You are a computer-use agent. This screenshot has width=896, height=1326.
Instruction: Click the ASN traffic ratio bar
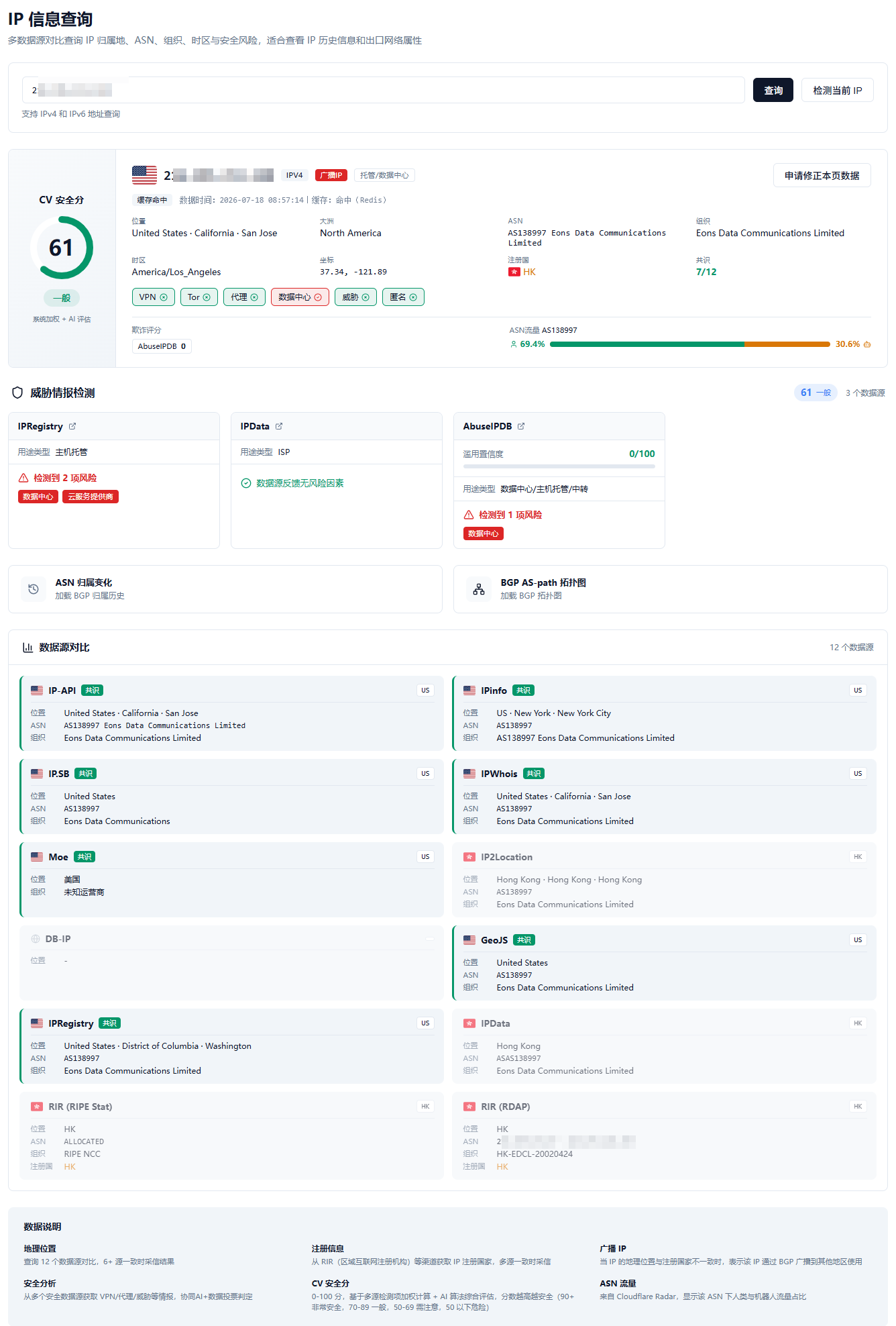pos(690,344)
